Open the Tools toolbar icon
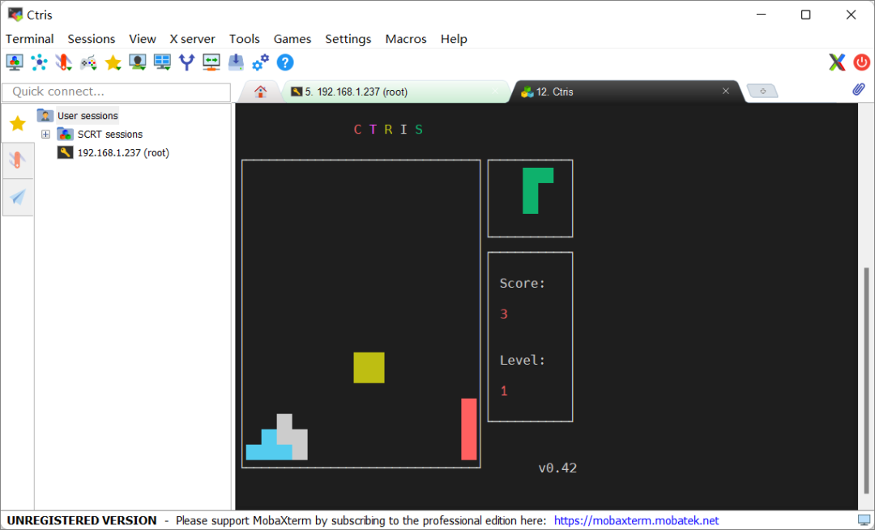 [x=64, y=62]
